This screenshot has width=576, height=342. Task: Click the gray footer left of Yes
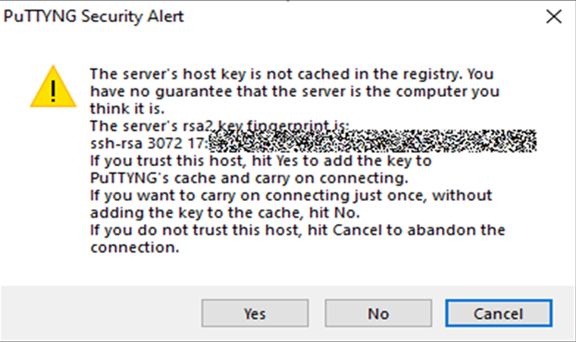pyautogui.click(x=101, y=313)
